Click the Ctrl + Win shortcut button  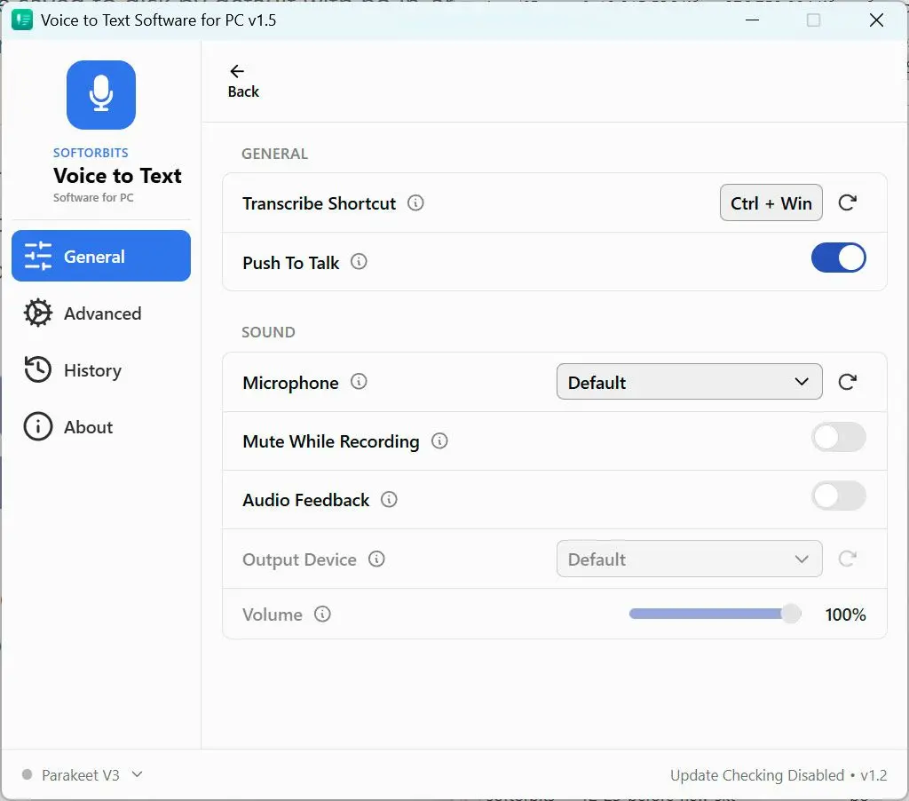click(x=771, y=202)
